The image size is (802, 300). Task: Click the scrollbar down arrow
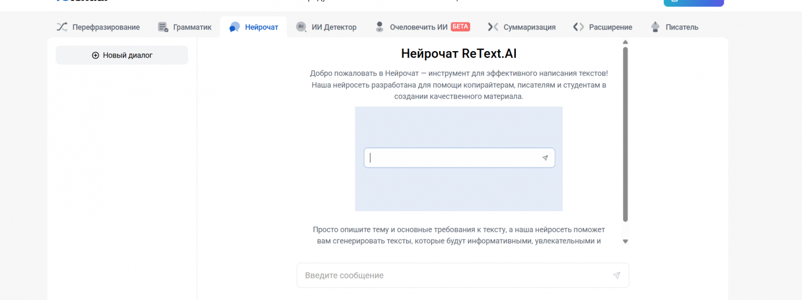pyautogui.click(x=625, y=241)
